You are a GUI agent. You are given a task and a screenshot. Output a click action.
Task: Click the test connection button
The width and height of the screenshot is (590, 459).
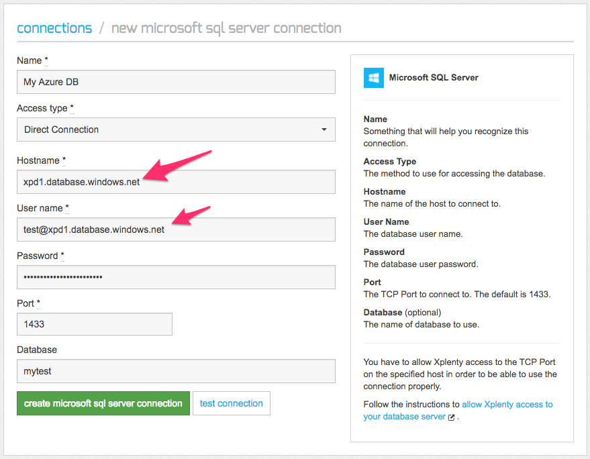[x=232, y=403]
